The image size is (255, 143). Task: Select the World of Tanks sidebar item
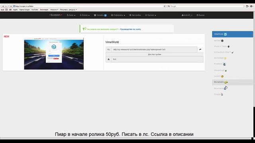click(x=232, y=46)
